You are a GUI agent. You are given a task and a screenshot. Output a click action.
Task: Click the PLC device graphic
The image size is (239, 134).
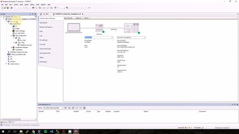131,28
